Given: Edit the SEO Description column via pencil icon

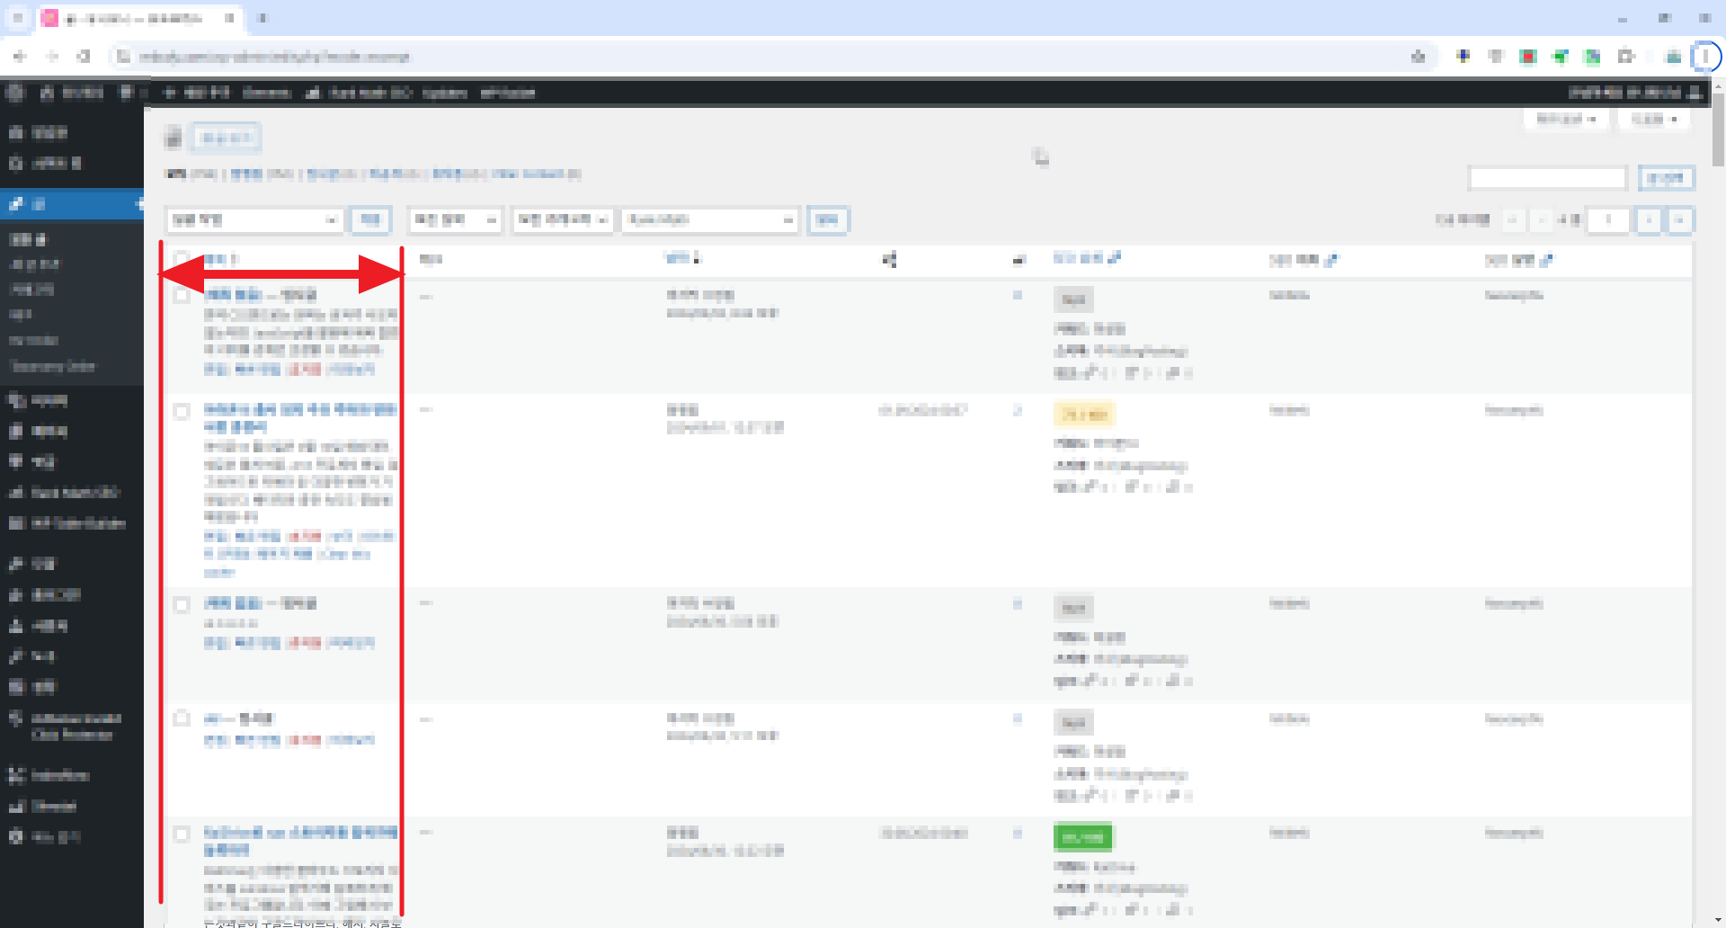Looking at the screenshot, I should (x=1546, y=260).
